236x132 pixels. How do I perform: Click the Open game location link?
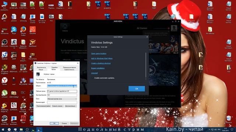pos(98,54)
